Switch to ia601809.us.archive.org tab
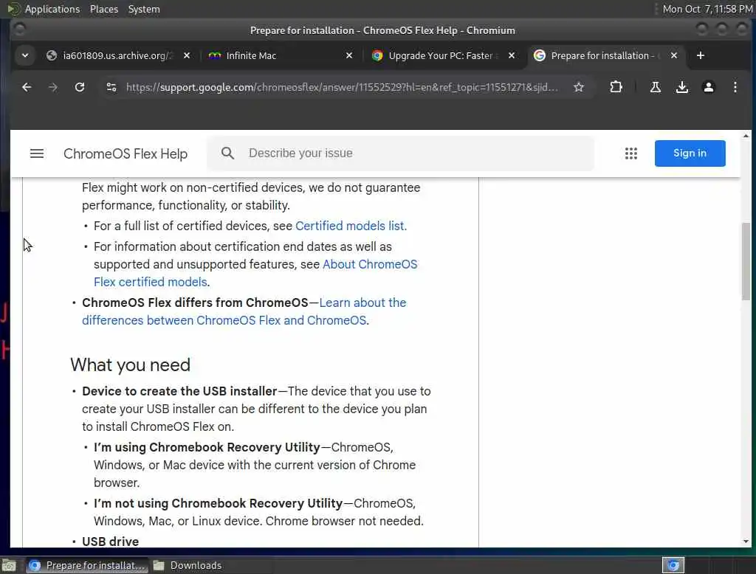This screenshot has width=756, height=574. coord(116,56)
